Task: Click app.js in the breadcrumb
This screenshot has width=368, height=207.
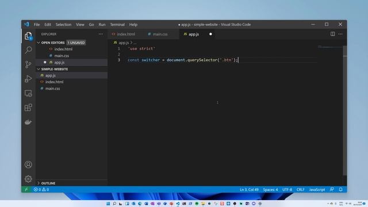Action: point(124,43)
